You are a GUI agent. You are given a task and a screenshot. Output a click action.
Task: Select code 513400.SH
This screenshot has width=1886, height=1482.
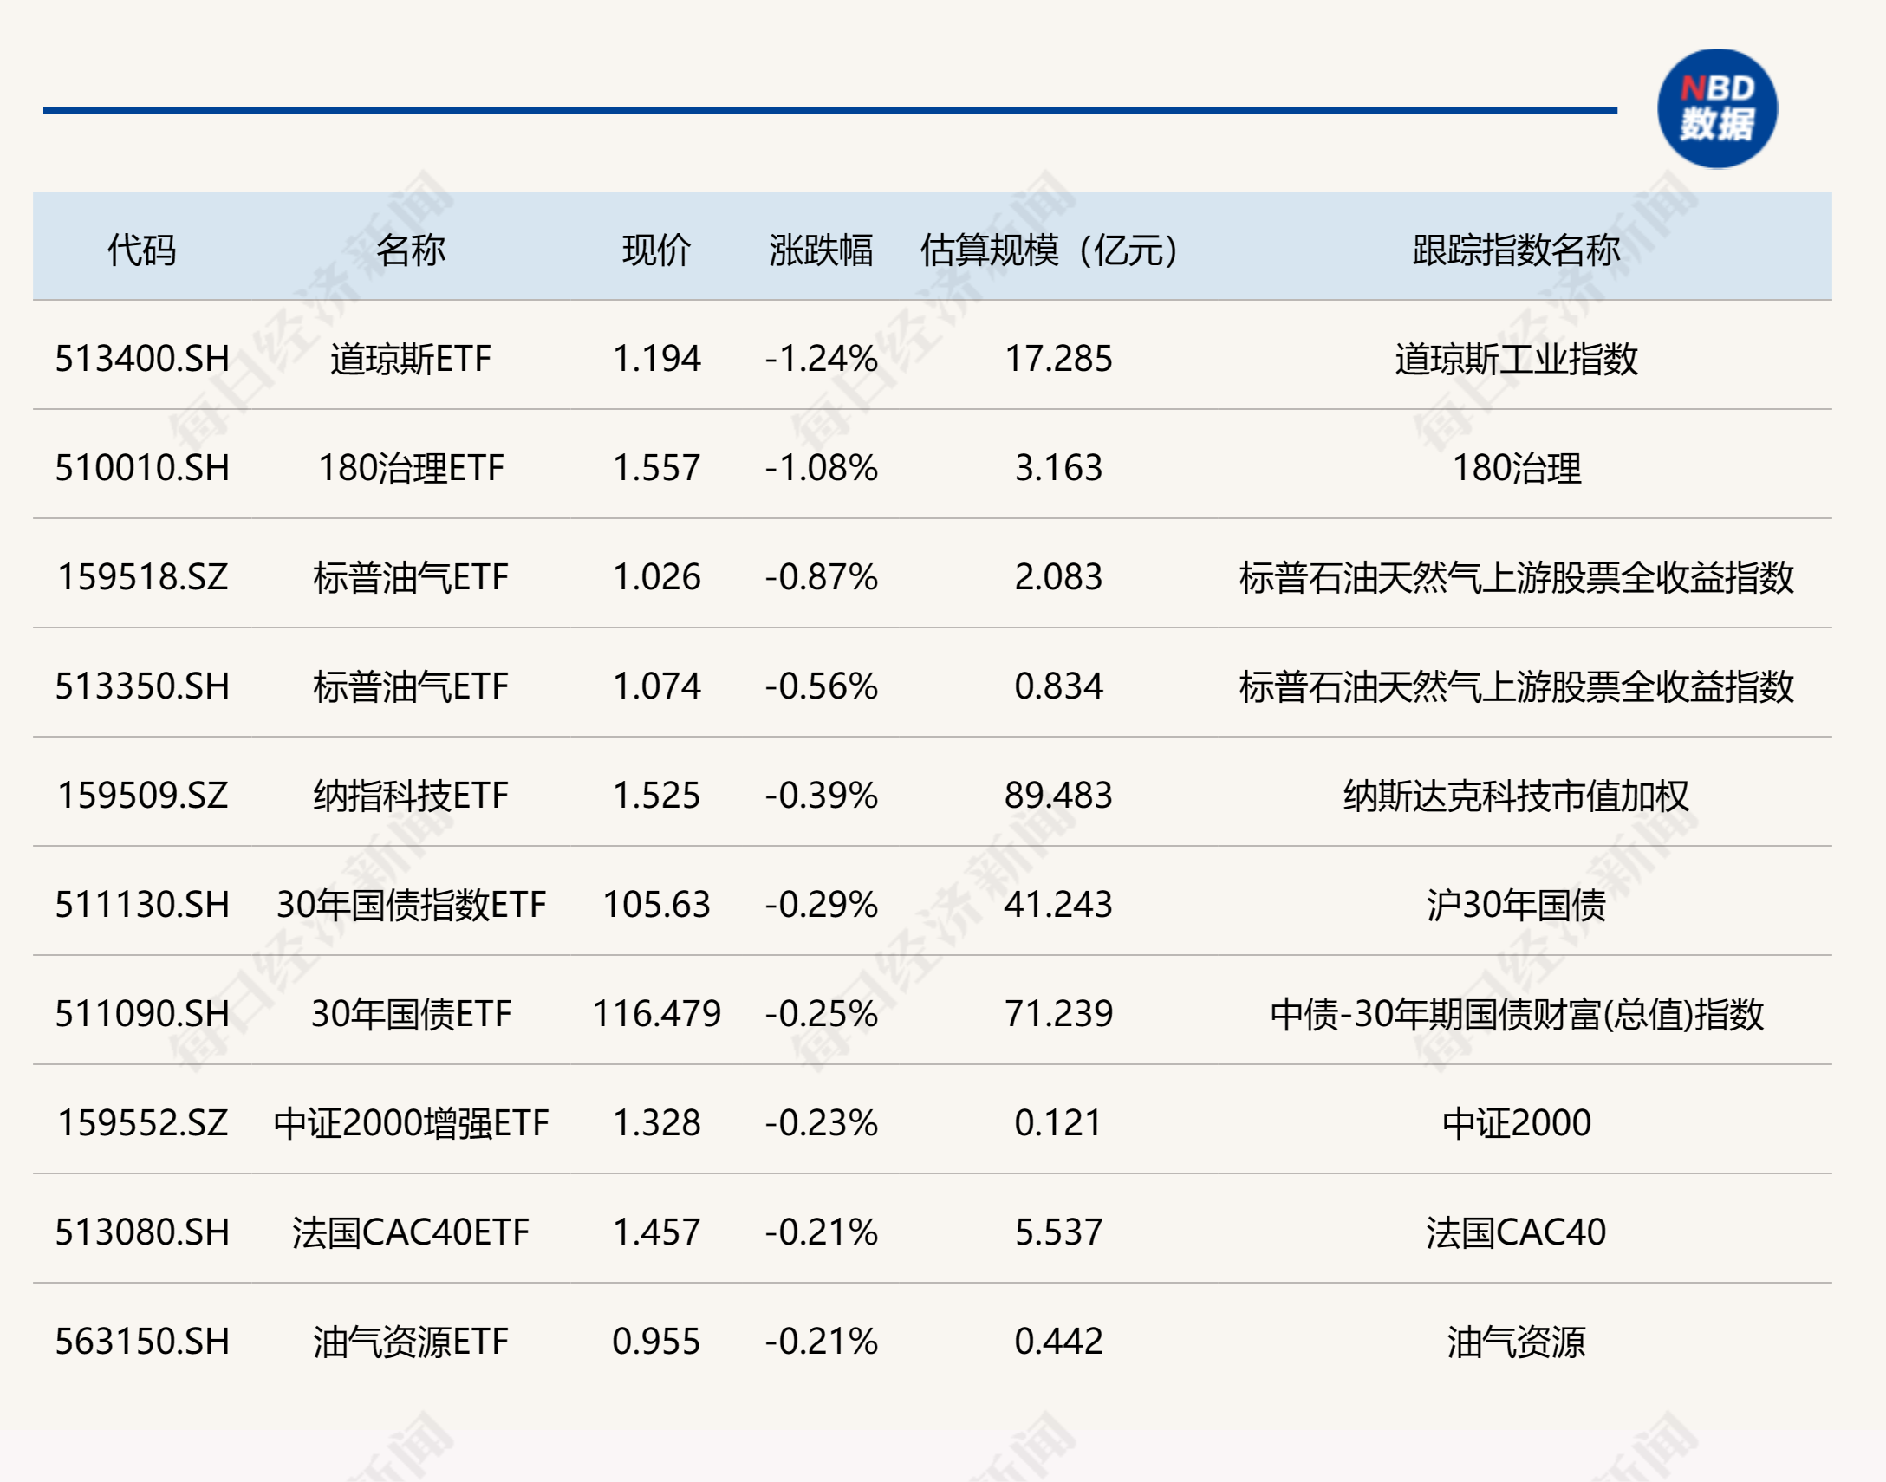pos(142,358)
